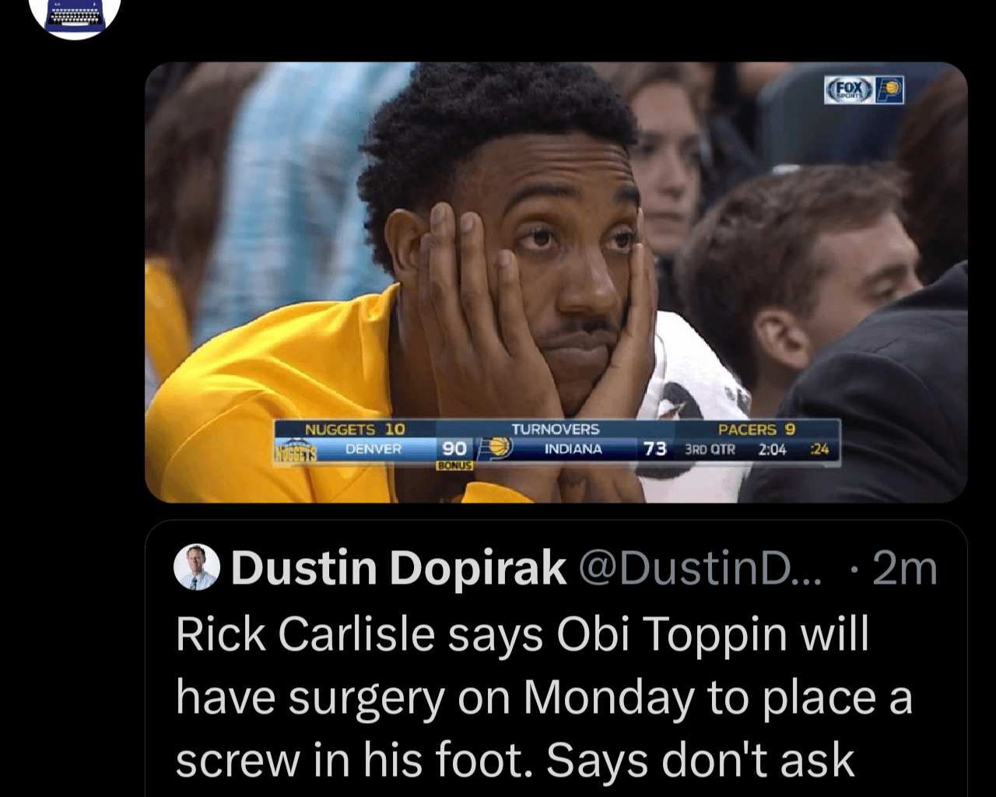
Task: Open the 2m timestamp link
Action: tap(904, 567)
